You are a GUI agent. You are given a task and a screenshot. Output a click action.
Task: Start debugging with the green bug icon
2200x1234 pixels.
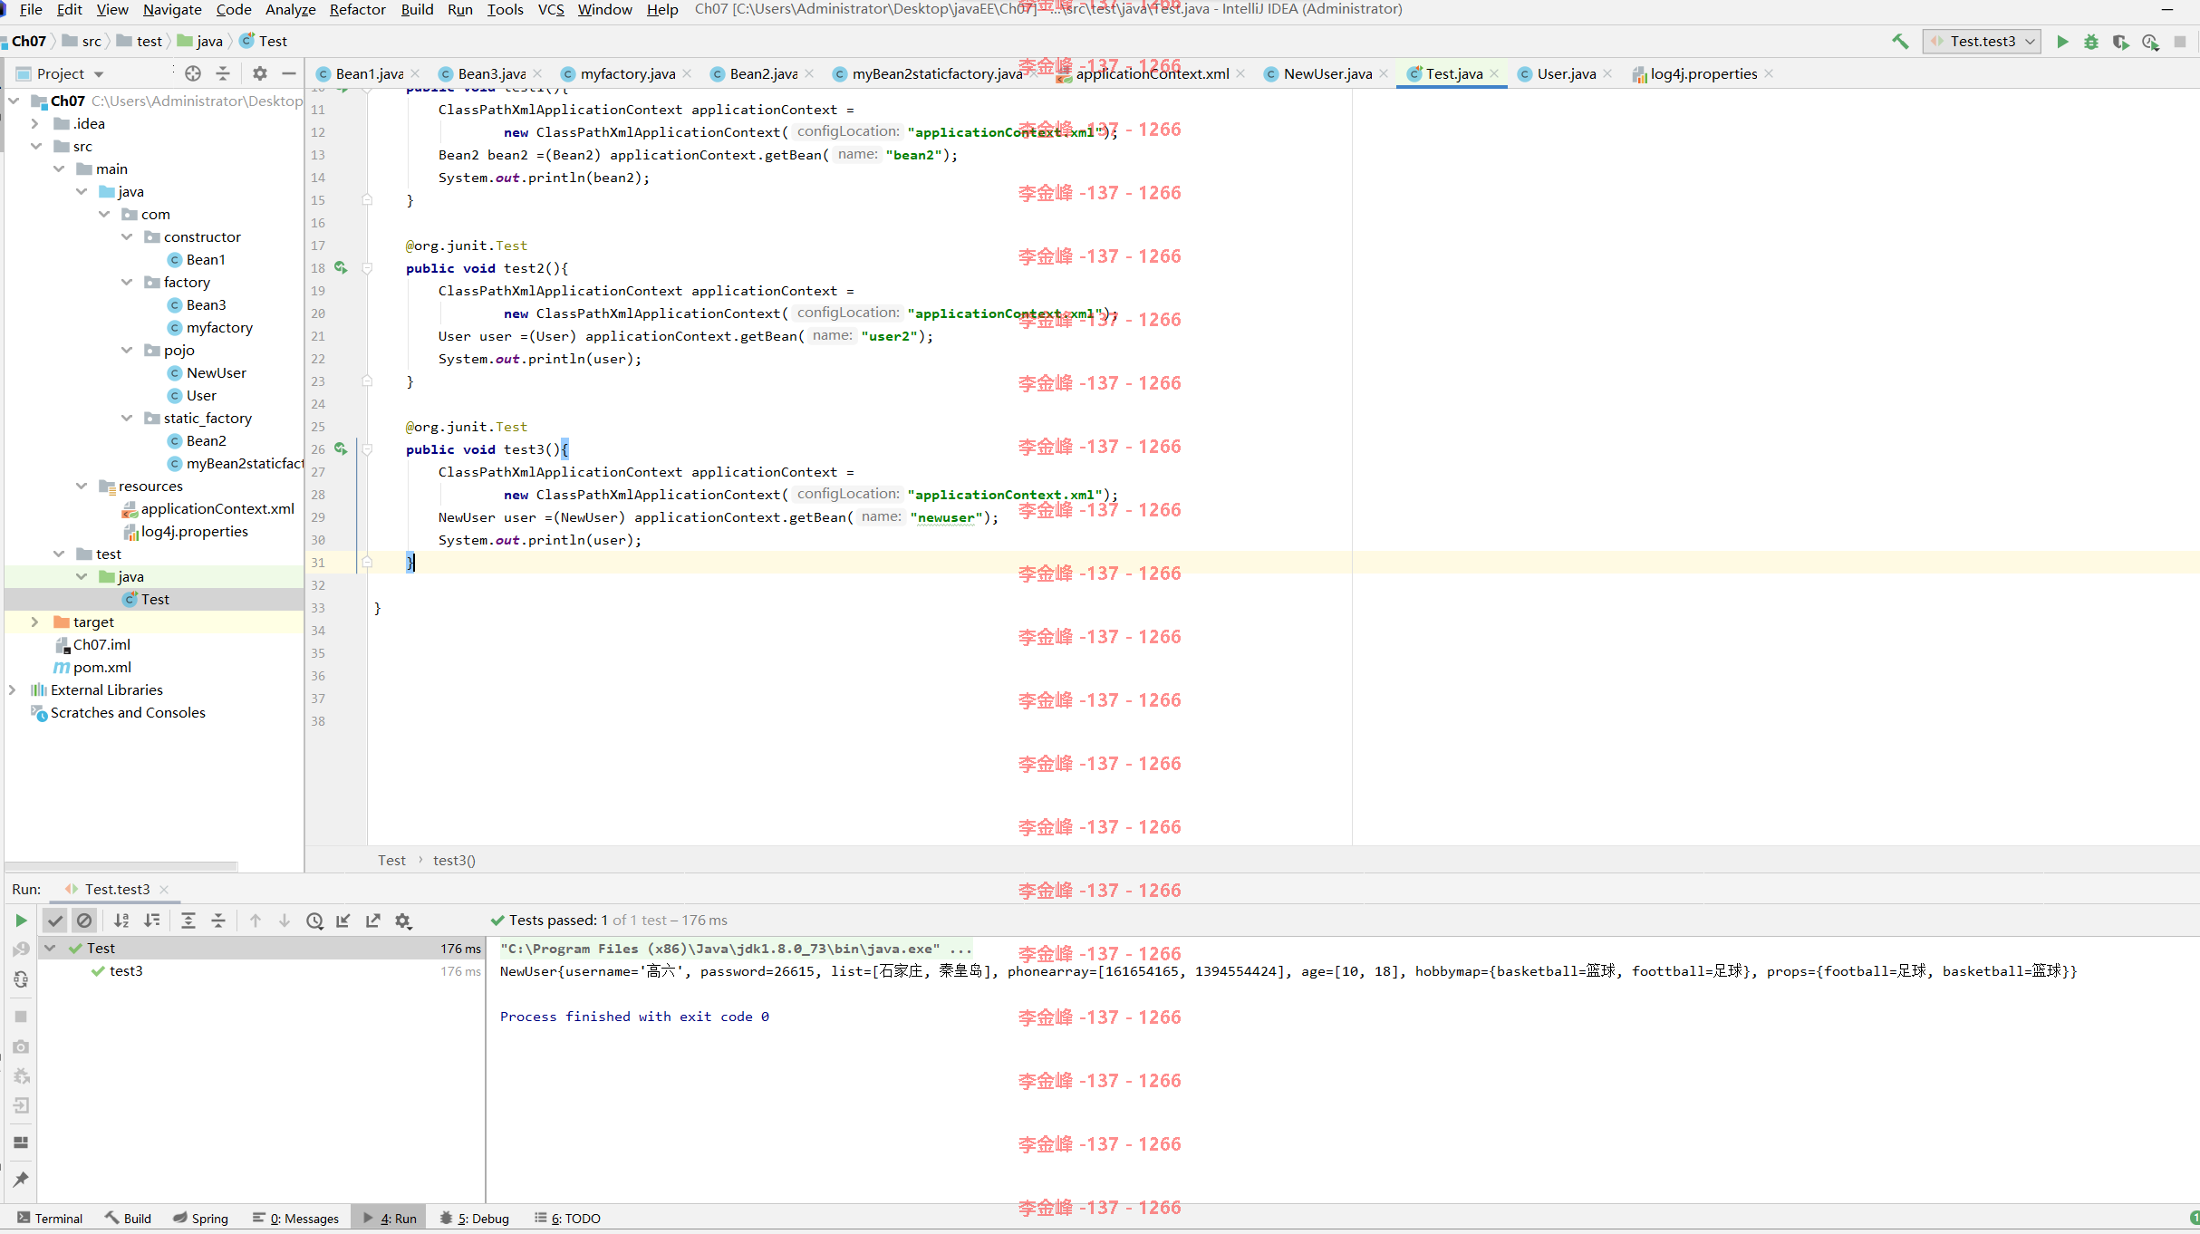[x=2091, y=41]
